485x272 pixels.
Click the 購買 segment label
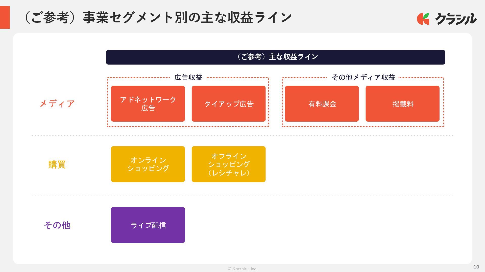click(57, 164)
